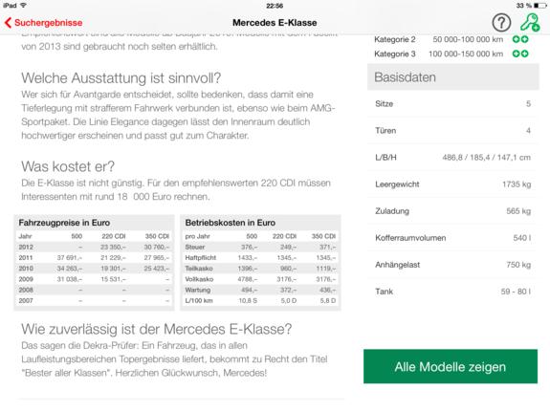Tap the 'Was kostet er?' heading
The image size is (550, 412).
(68, 166)
